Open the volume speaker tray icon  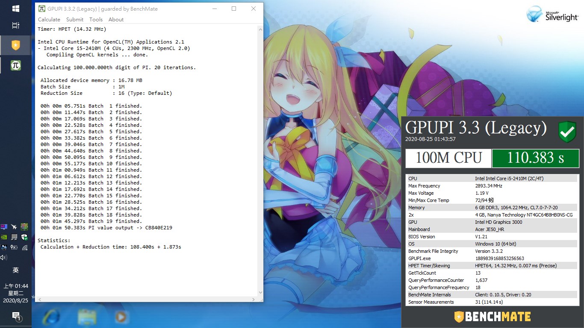[x=4, y=258]
